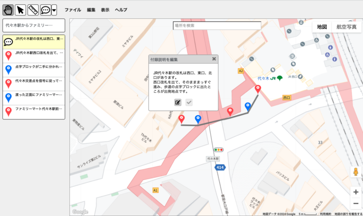Click the checkmark confirm button in dialog
Viewport: 363px width, 216px height.
(189, 102)
